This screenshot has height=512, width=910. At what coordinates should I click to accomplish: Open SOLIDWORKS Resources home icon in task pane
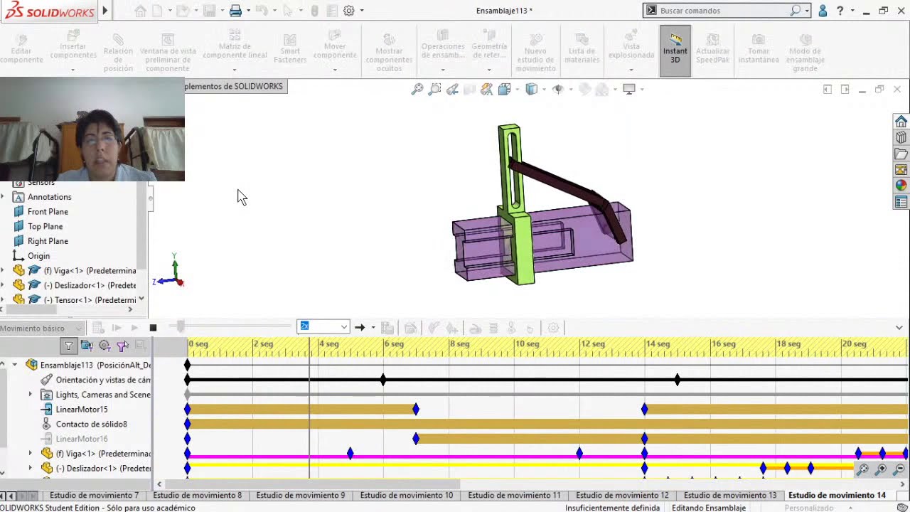click(x=901, y=122)
